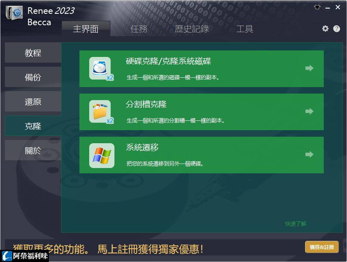The height and width of the screenshot is (262, 347).
Task: Click text 生成一個和所選的分割槽一模一樣的副本
Action: [x=175, y=120]
